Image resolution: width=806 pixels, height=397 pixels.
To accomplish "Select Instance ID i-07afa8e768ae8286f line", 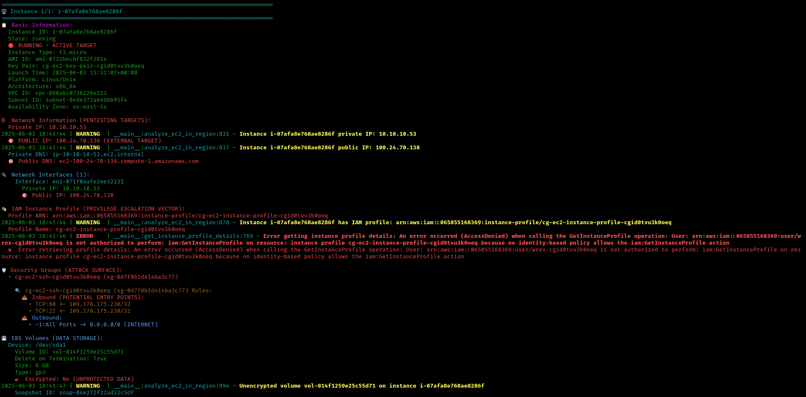I will pyautogui.click(x=62, y=32).
